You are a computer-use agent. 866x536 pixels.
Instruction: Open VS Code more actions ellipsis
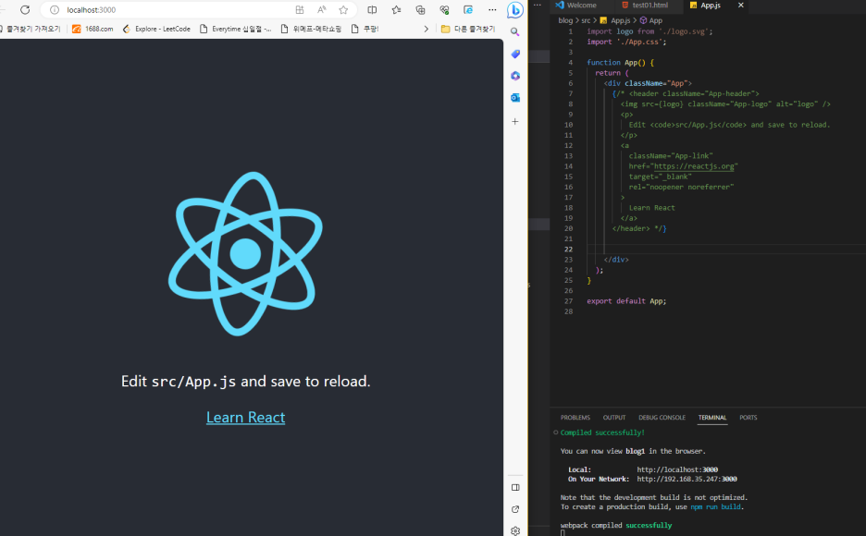point(537,5)
